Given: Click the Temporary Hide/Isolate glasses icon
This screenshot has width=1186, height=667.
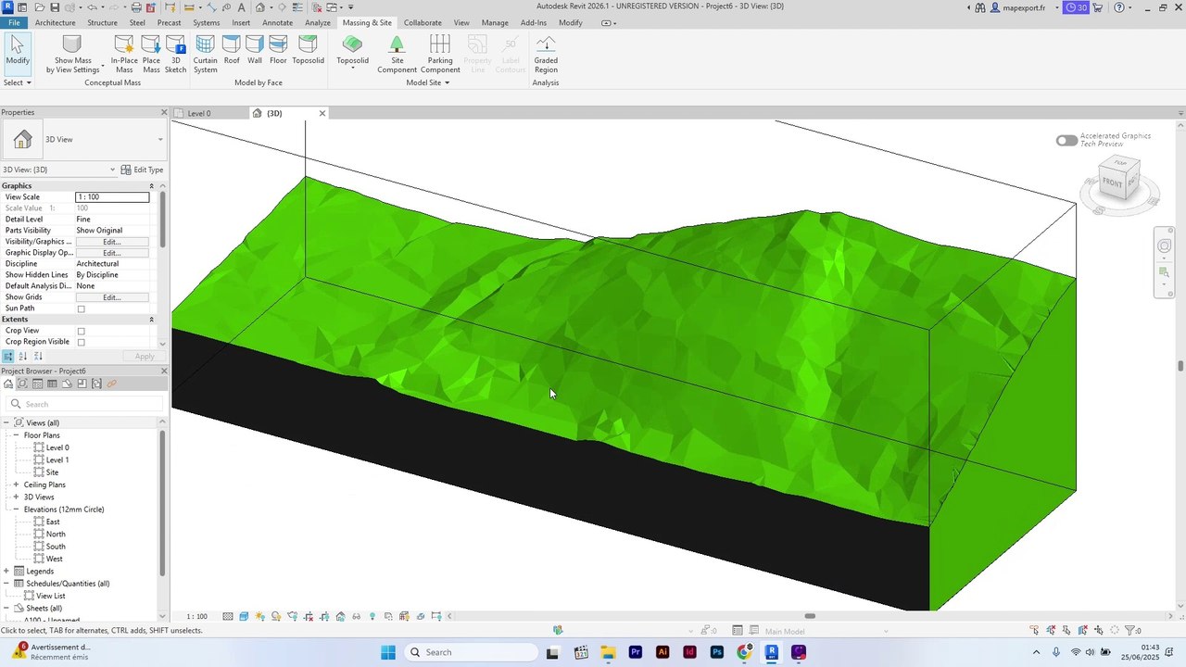Looking at the screenshot, I should click(358, 617).
